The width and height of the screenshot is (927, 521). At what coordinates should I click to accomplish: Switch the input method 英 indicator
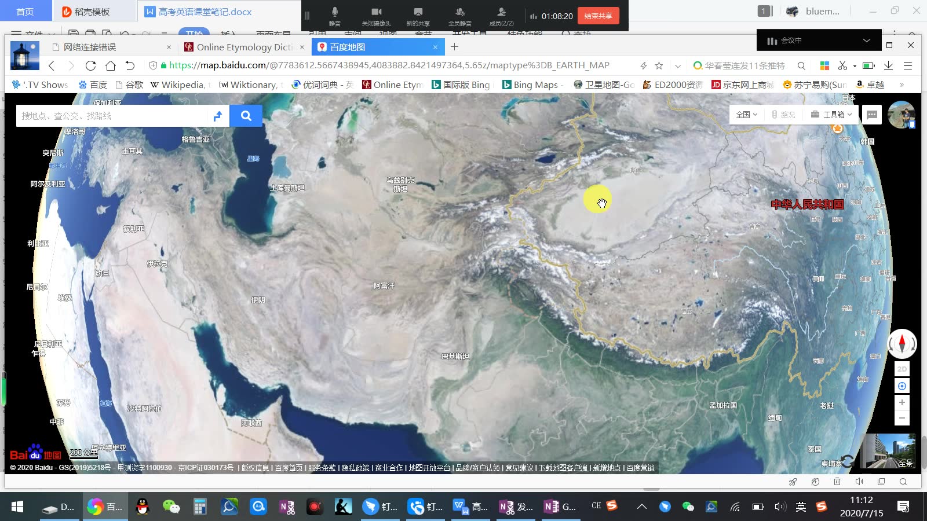(801, 507)
